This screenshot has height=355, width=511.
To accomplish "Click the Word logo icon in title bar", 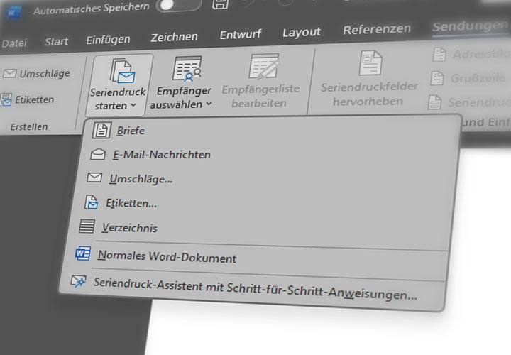I will click(x=13, y=12).
